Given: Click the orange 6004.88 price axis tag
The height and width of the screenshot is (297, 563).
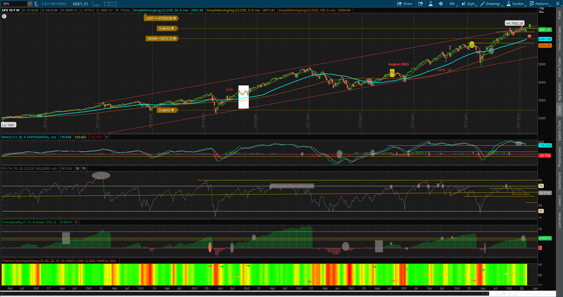Looking at the screenshot, I should 544,45.
